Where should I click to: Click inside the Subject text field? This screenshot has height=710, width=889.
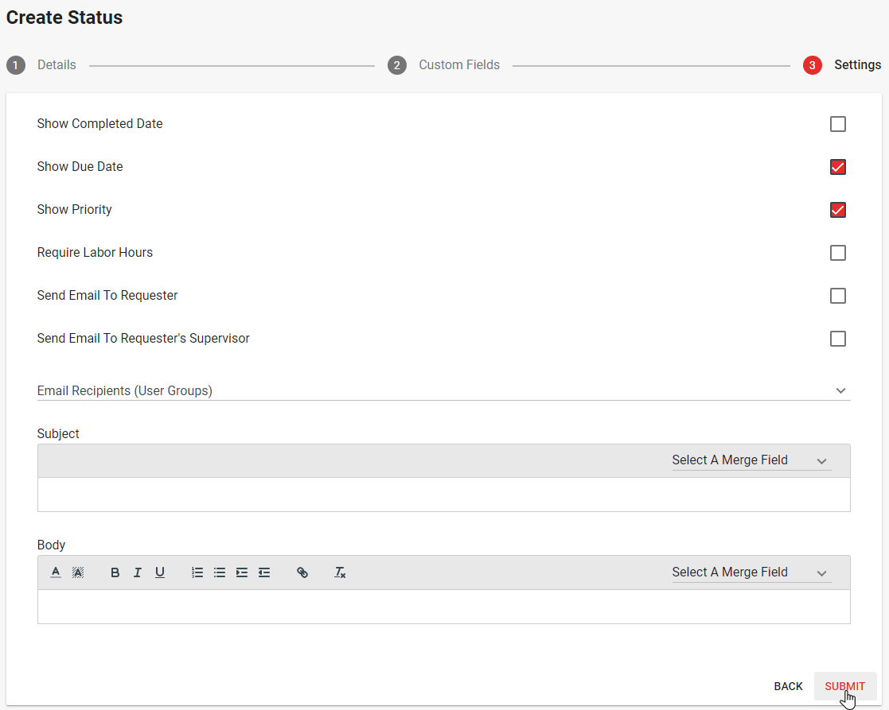click(443, 495)
